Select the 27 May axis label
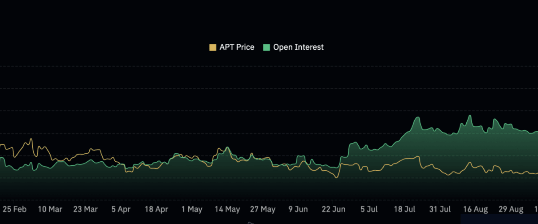The height and width of the screenshot is (224, 538). (263, 209)
